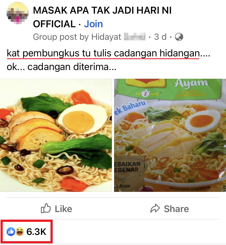Tap the Like button label
The height and width of the screenshot is (245, 226).
click(63, 209)
